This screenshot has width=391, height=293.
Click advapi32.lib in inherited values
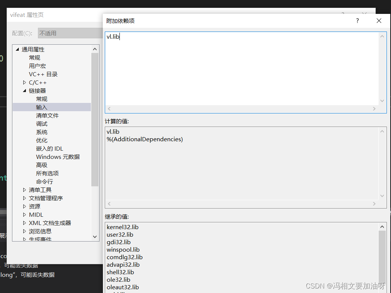(123, 264)
